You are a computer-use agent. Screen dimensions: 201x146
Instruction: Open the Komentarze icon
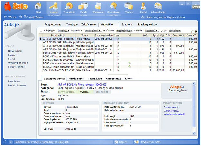[113, 7]
